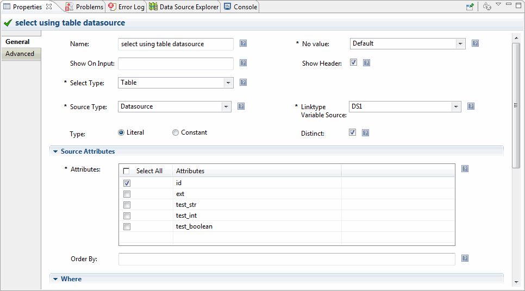Open the No value dropdown
Image resolution: width=525 pixels, height=291 pixels.
click(460, 44)
